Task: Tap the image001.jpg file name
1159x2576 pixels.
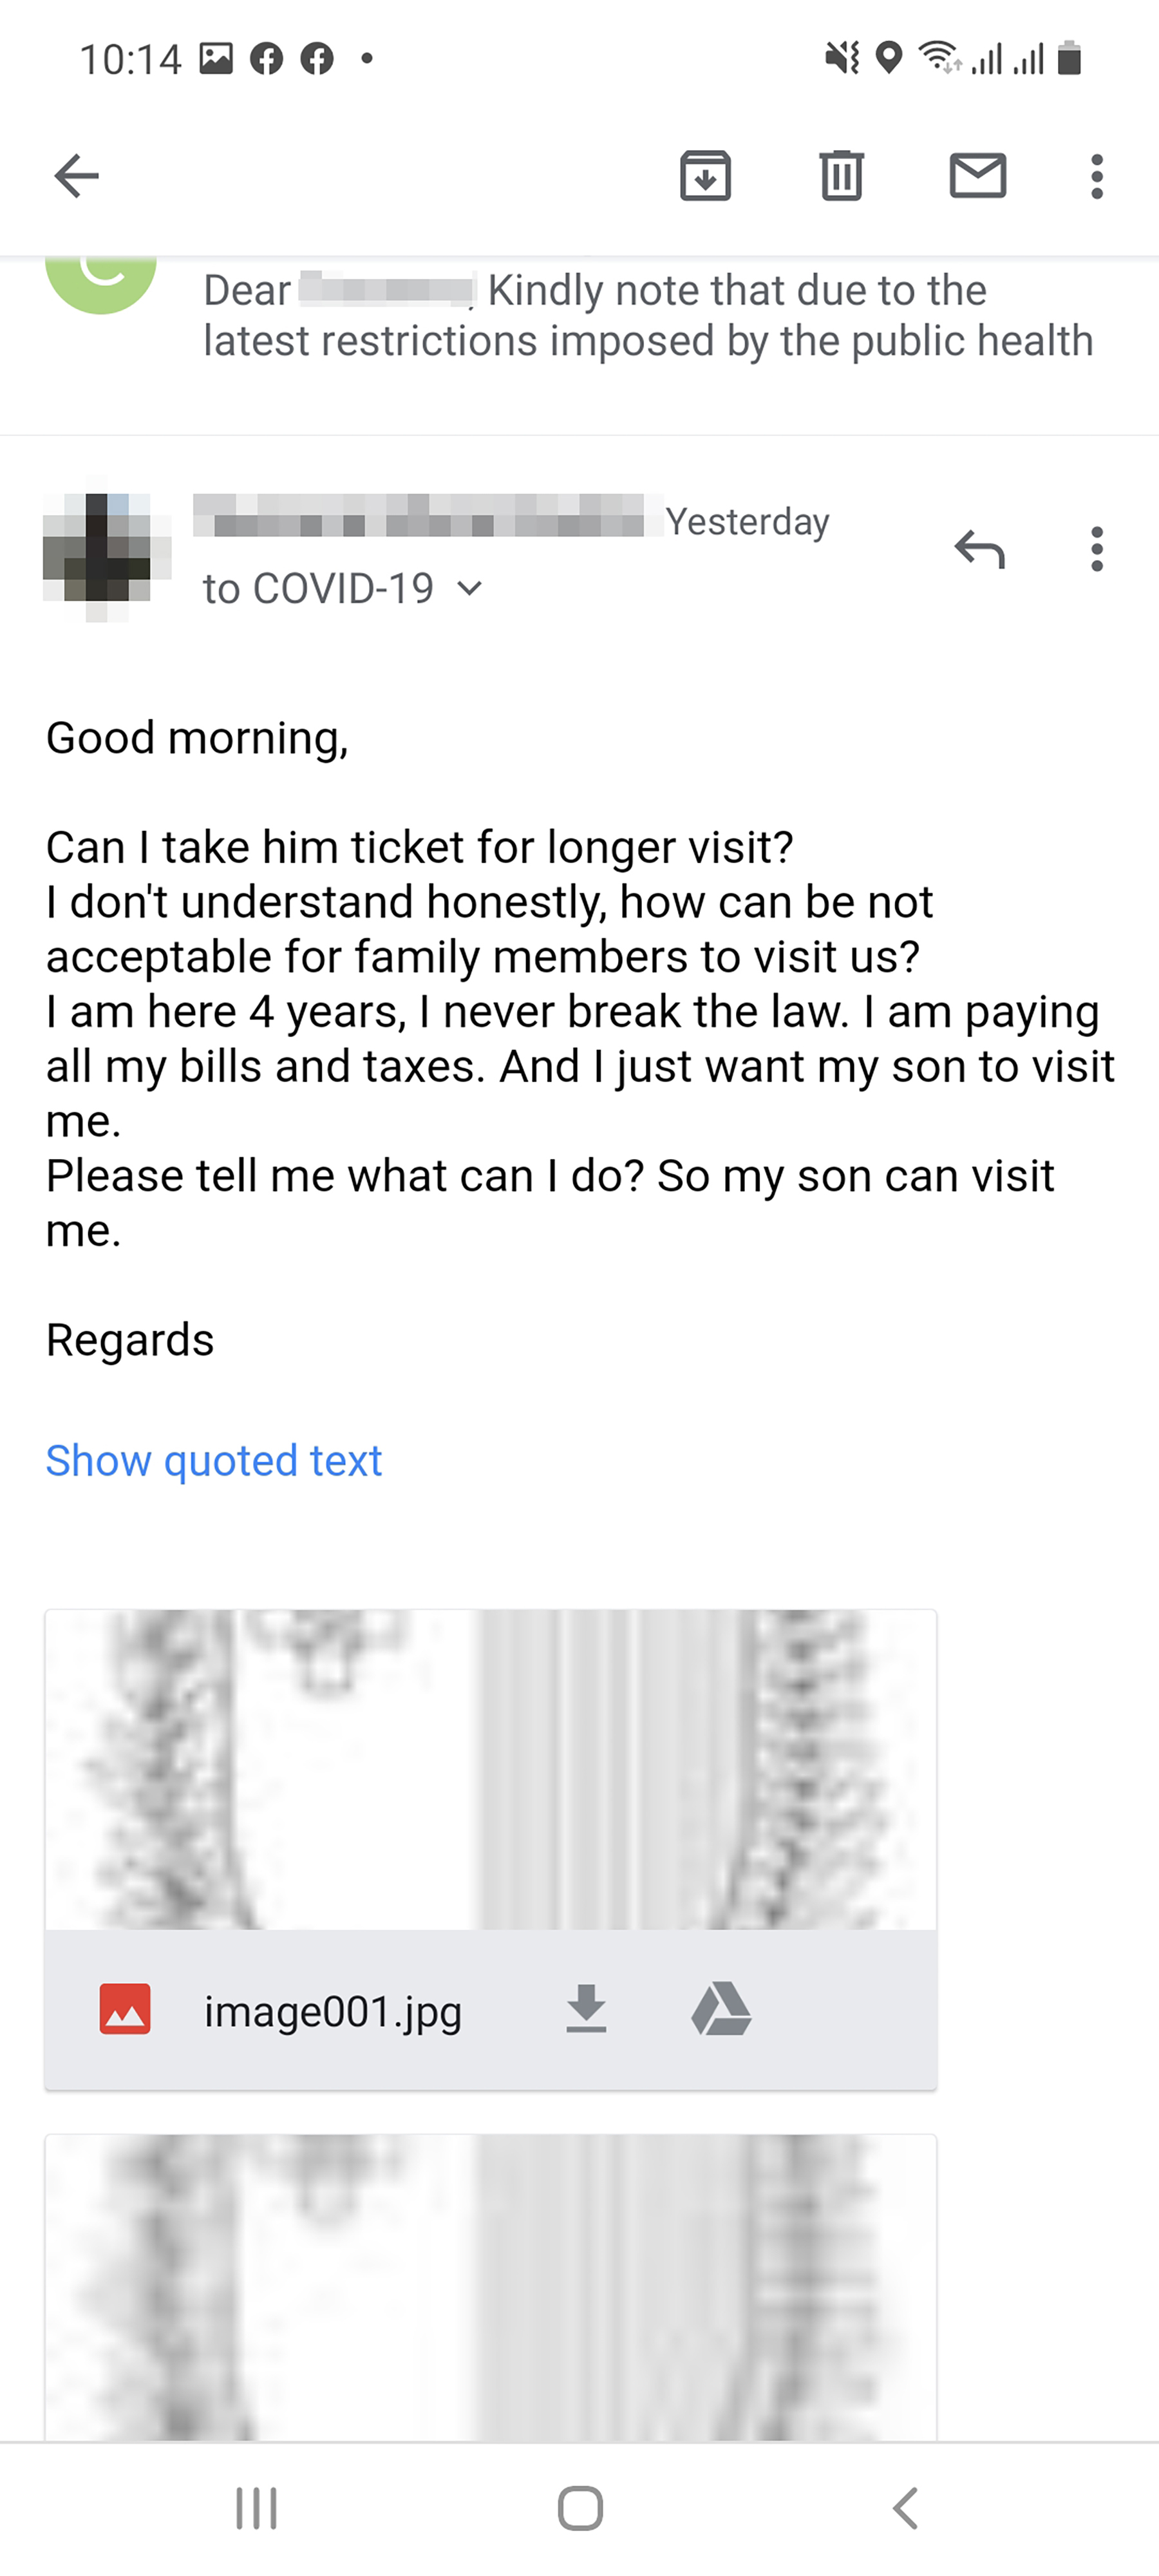Action: [332, 2011]
